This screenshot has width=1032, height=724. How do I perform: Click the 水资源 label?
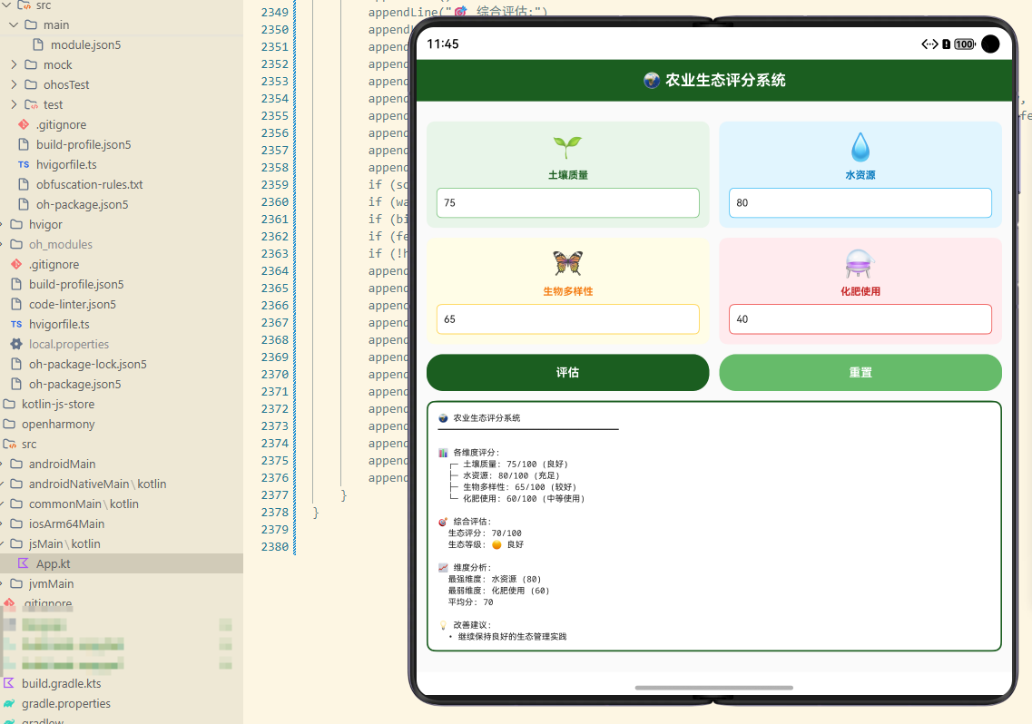(860, 175)
